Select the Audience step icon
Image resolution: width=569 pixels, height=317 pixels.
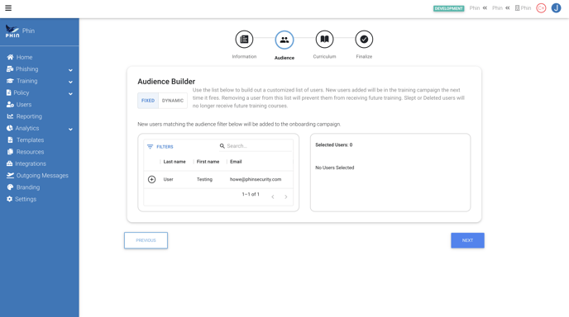coord(284,40)
